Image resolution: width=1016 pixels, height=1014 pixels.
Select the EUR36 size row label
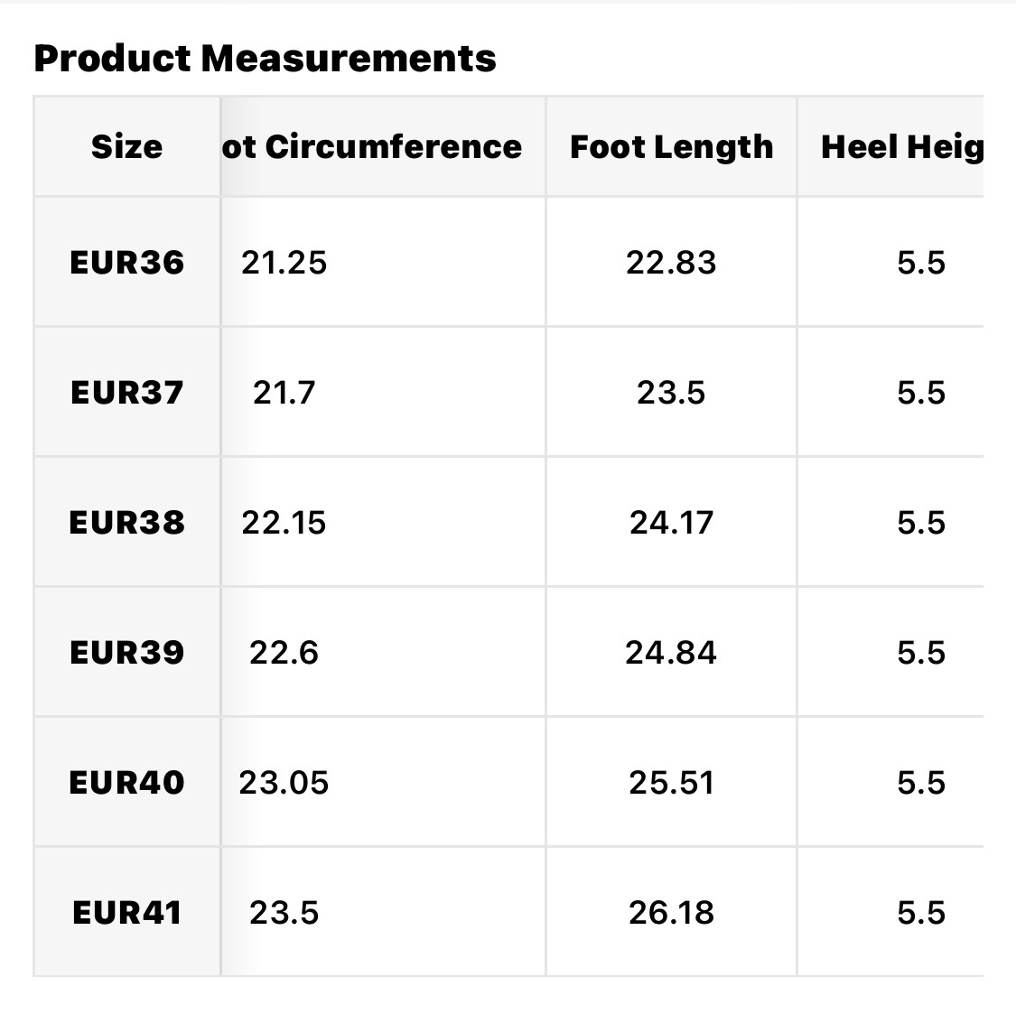coord(126,263)
